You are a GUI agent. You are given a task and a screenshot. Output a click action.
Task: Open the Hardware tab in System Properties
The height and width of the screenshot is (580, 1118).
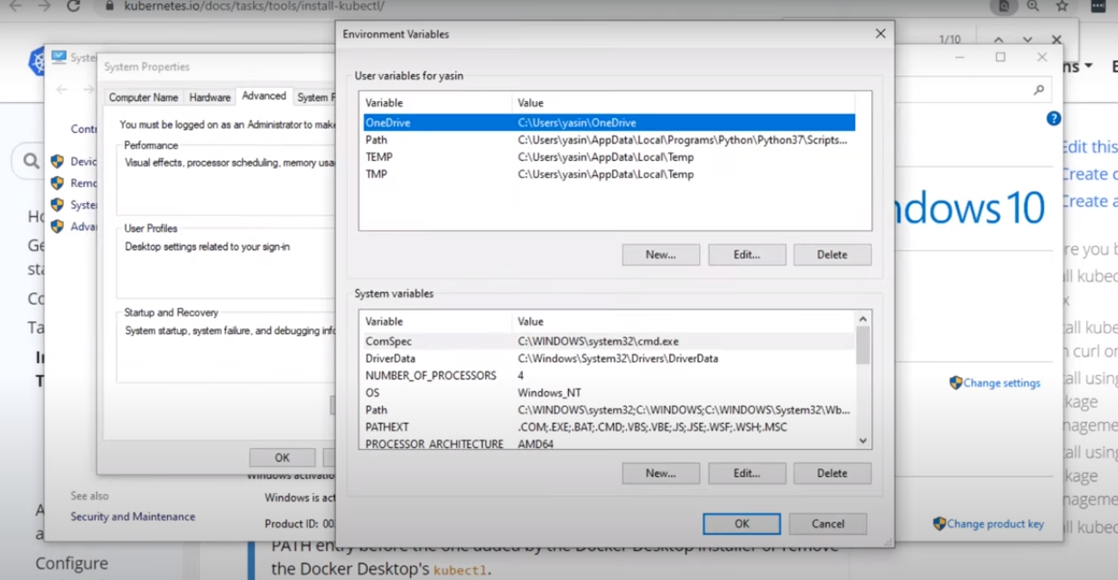(x=210, y=98)
